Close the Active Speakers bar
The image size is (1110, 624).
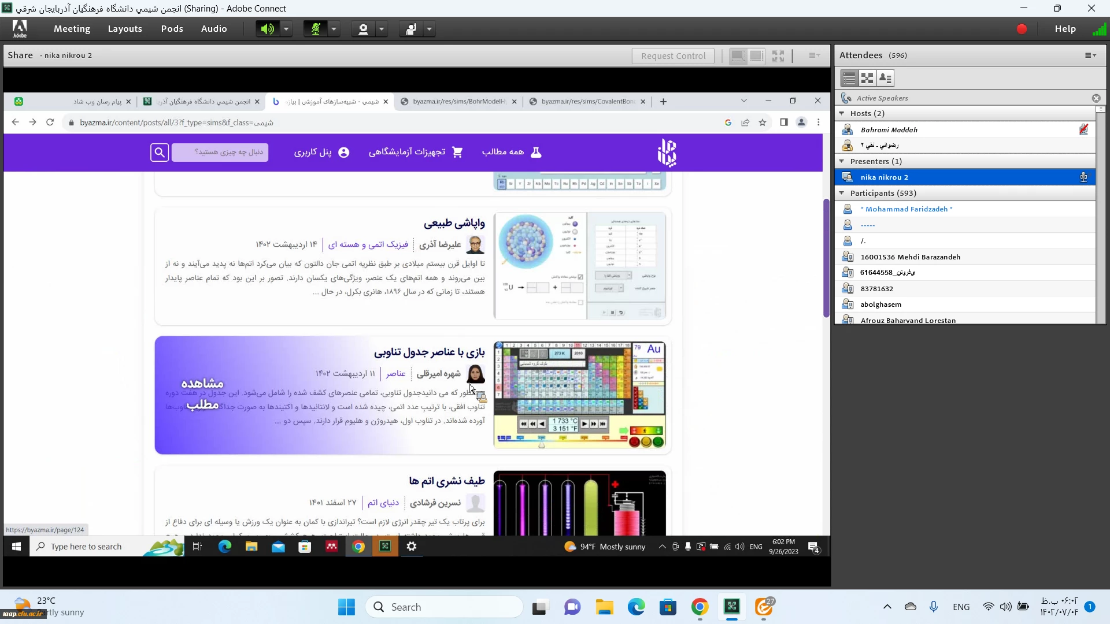point(1096,98)
